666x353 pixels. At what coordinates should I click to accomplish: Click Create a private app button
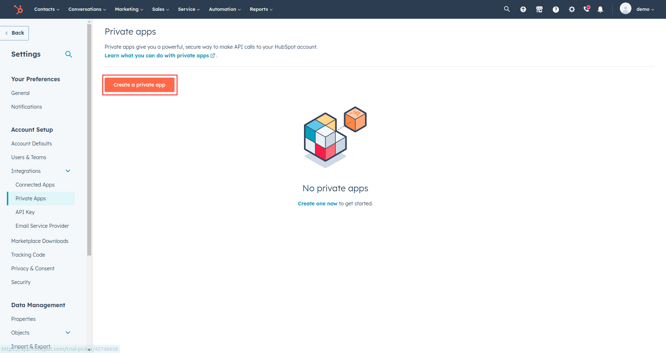140,85
